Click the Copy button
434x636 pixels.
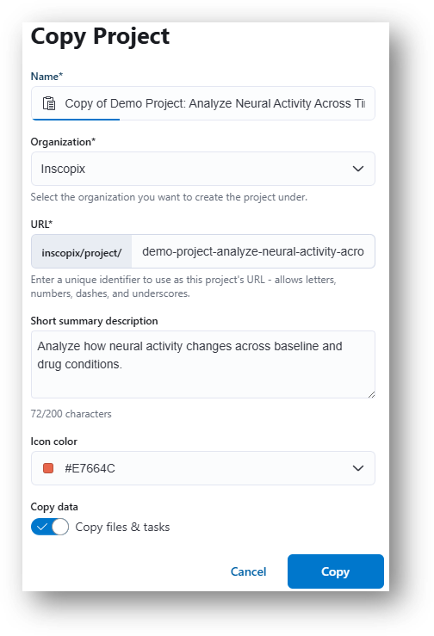pos(336,571)
